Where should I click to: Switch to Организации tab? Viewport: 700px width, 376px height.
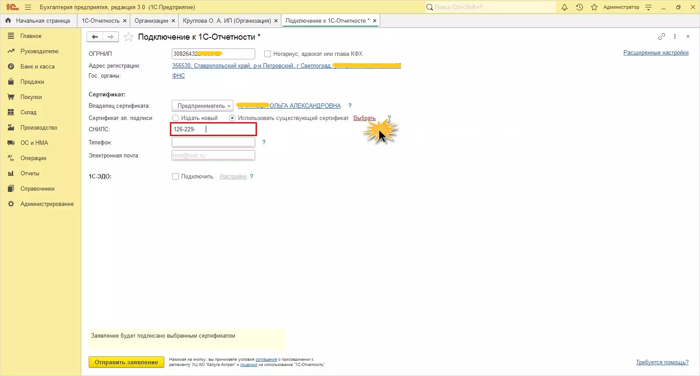click(151, 21)
